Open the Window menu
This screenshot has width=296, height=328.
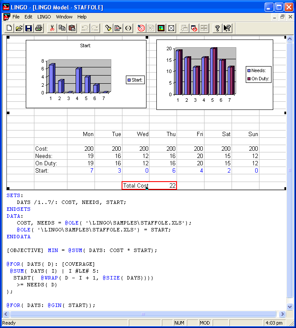coord(64,17)
